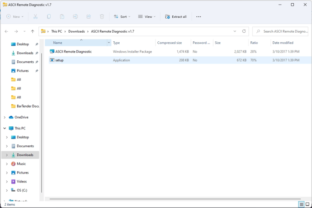Sort by the Date modified column header
This screenshot has width=312, height=208.
[283, 43]
